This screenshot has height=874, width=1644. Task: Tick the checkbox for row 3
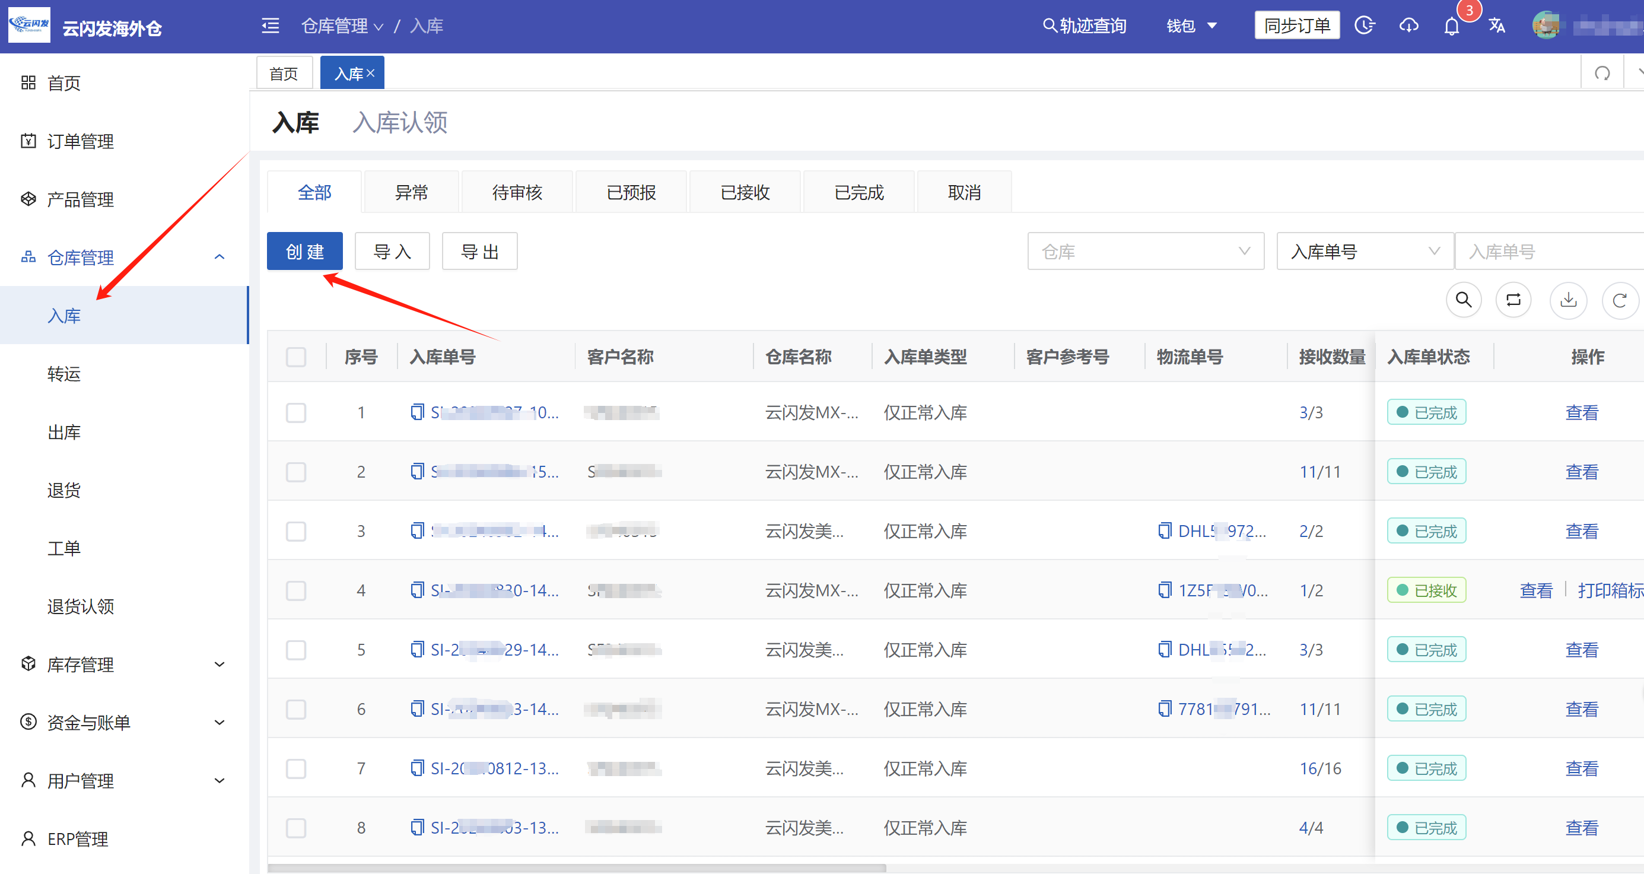(x=296, y=531)
